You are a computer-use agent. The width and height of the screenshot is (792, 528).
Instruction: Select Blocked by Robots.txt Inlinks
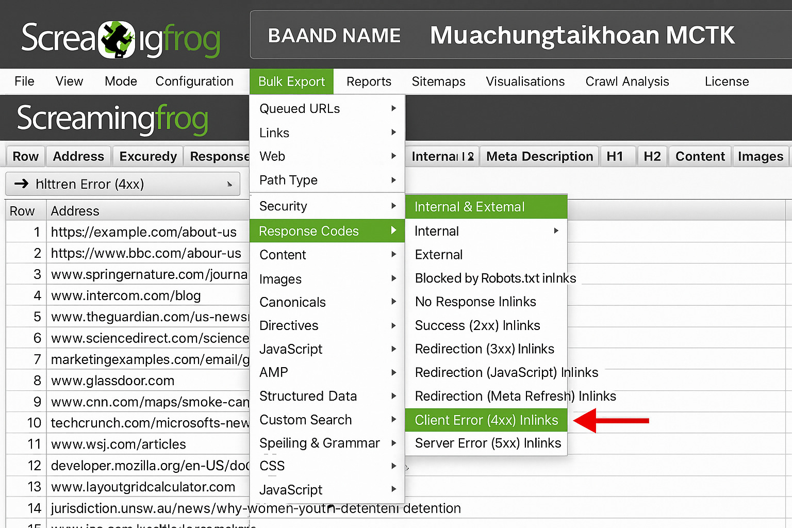pos(495,278)
